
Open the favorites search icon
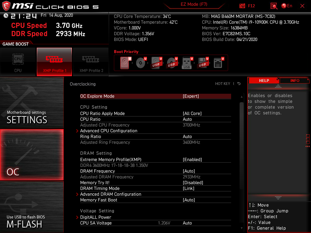274,6
